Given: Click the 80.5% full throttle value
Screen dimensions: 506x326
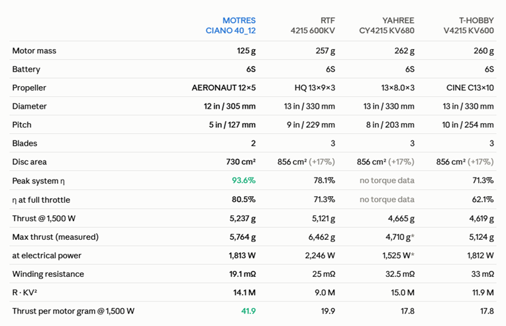Looking at the screenshot, I should [x=244, y=199].
